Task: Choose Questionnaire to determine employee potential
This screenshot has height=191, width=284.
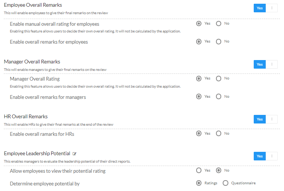Action: click(225, 183)
